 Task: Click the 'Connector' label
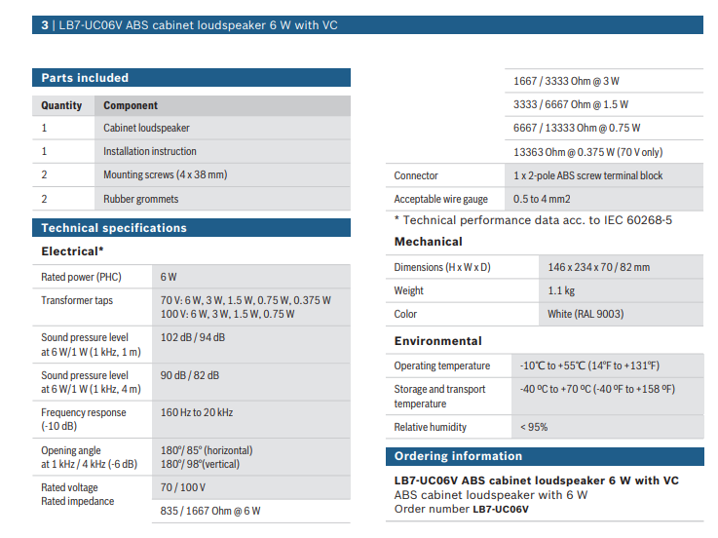(x=416, y=175)
